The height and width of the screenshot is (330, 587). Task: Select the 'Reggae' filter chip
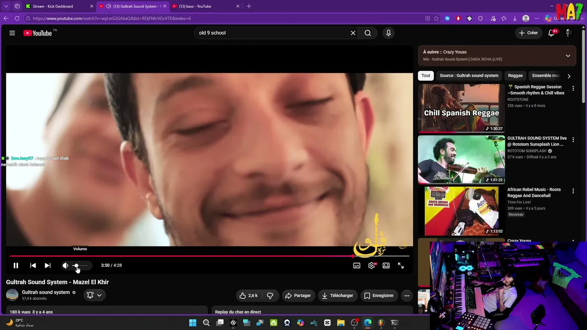tap(515, 76)
